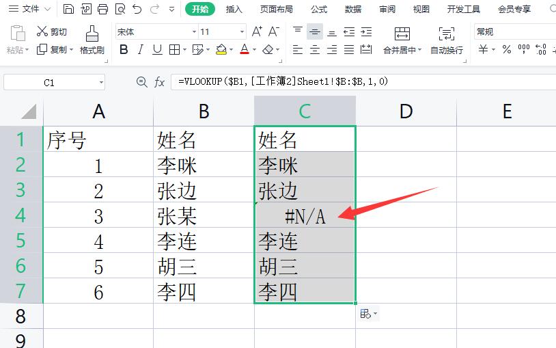
Task: Click the print icon in top toolbar
Action: click(x=102, y=9)
